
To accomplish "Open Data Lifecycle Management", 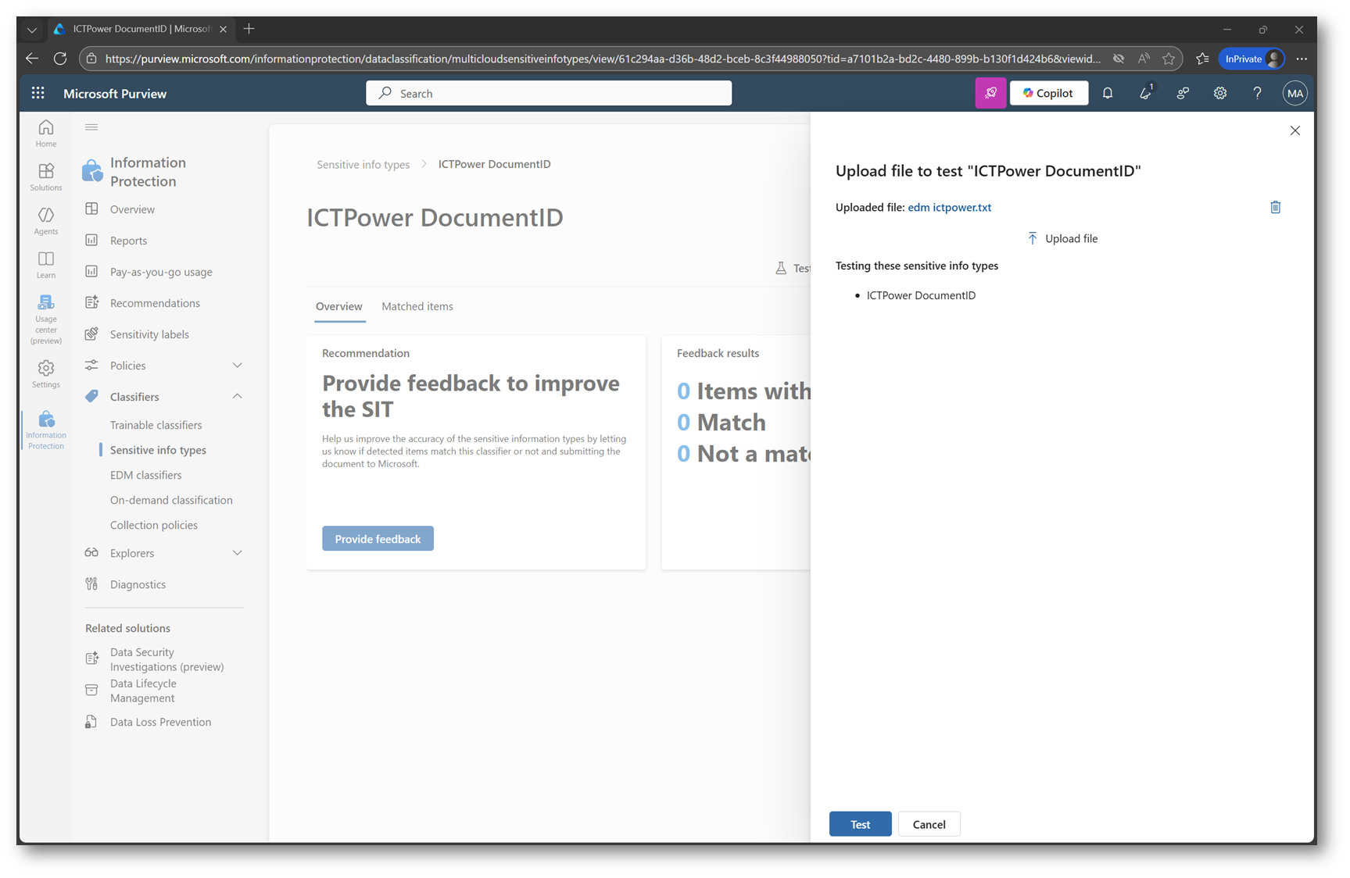I will coord(143,691).
